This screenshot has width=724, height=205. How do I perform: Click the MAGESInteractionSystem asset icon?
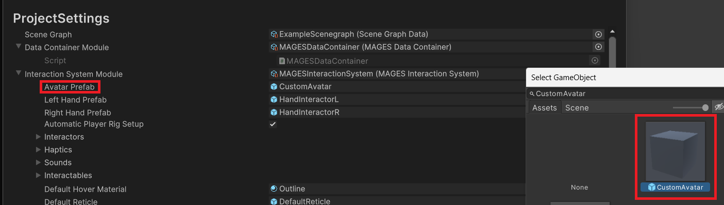pos(274,74)
